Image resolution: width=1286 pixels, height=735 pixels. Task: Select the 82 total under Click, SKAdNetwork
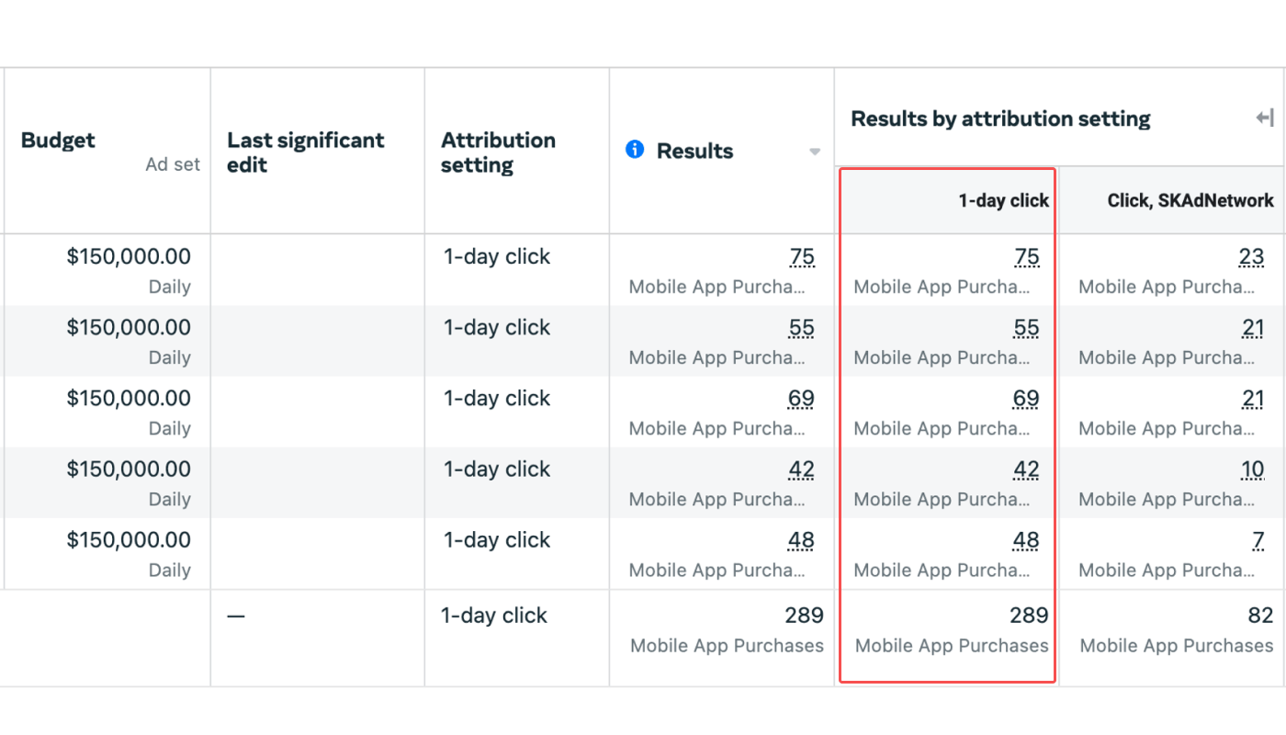click(1261, 616)
